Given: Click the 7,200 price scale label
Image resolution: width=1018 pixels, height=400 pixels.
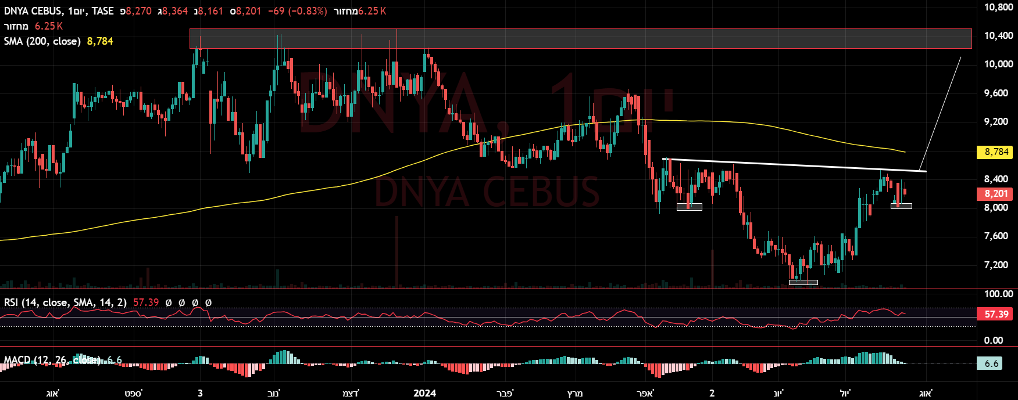Looking at the screenshot, I should [x=996, y=265].
